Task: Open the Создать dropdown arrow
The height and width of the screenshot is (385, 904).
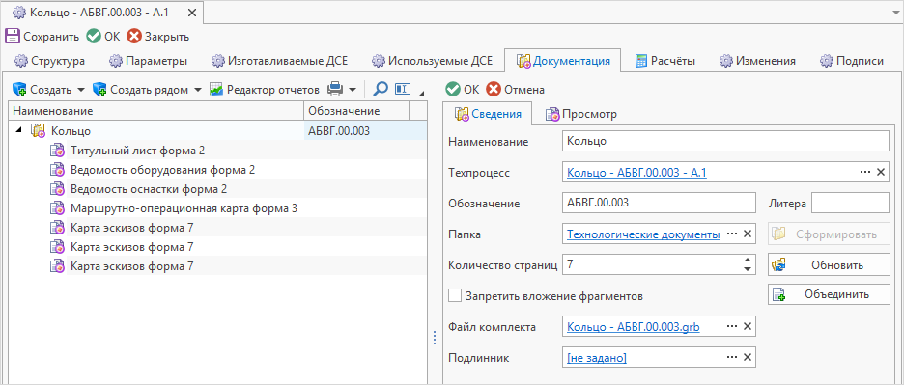Action: click(x=80, y=90)
